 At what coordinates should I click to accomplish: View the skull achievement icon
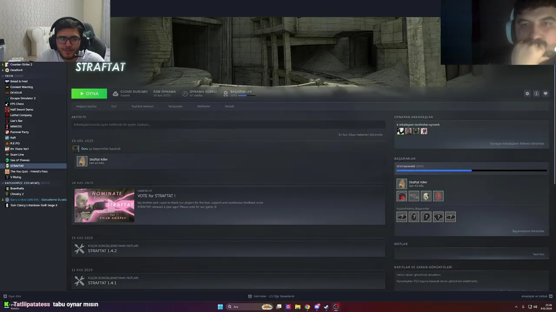point(426,196)
